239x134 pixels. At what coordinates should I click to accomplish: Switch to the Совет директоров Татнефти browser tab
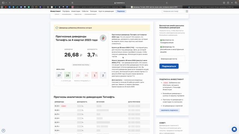(x=211, y=7)
